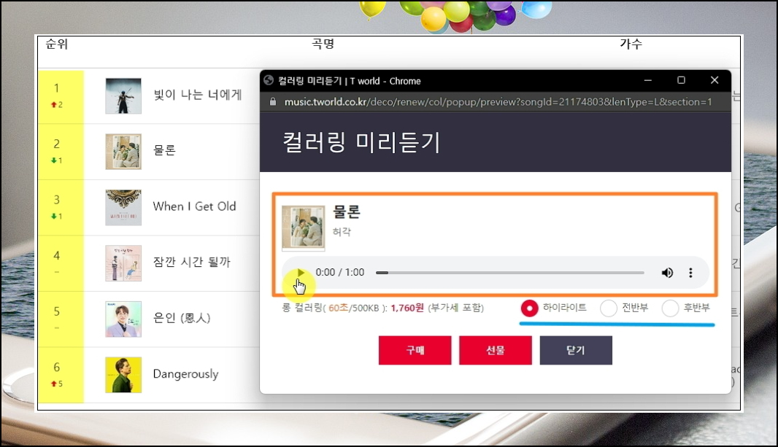Click album thumbnail for 물론 in chart
The height and width of the screenshot is (447, 778).
(123, 152)
